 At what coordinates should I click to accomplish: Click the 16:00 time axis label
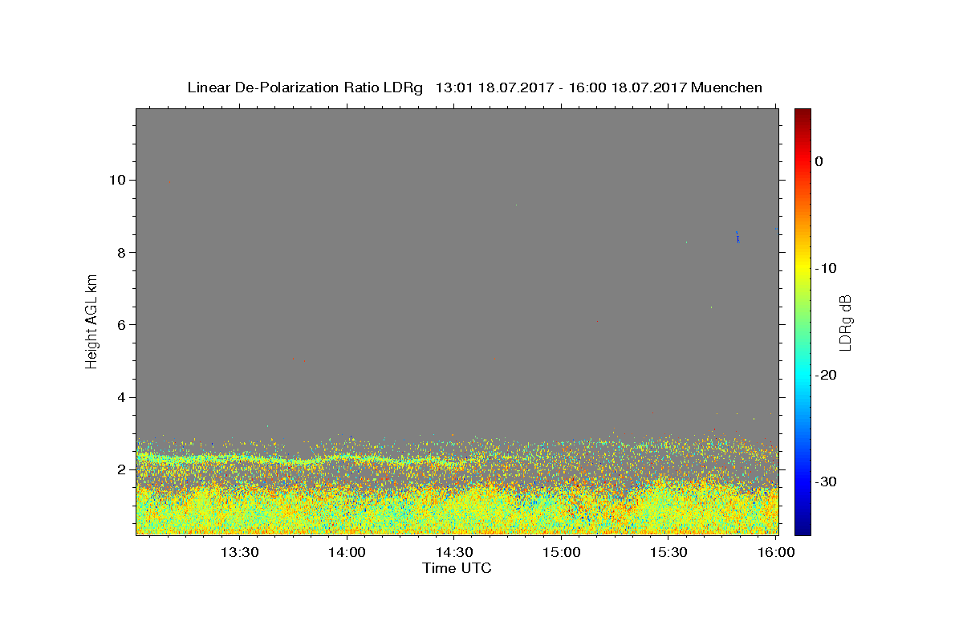[x=776, y=552]
